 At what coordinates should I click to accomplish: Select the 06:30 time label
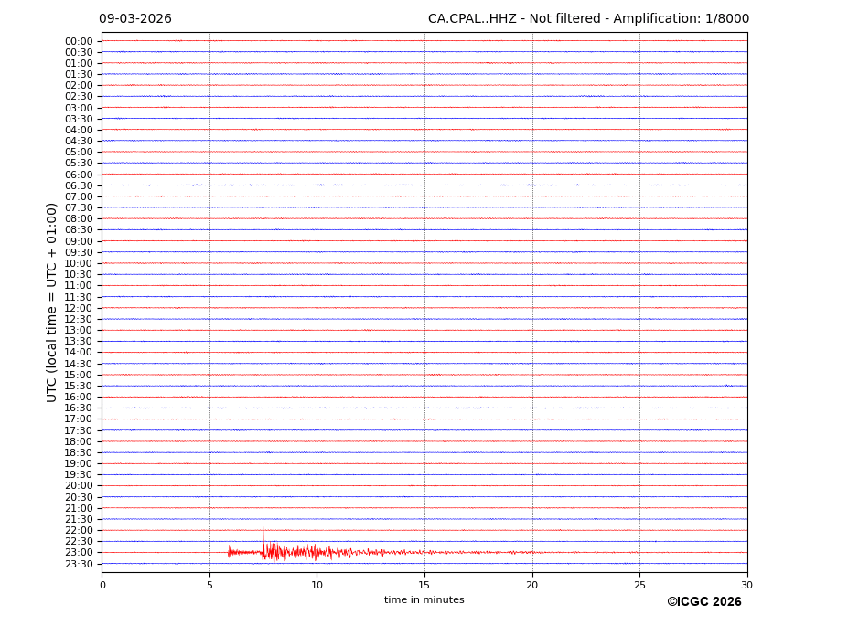(79, 185)
